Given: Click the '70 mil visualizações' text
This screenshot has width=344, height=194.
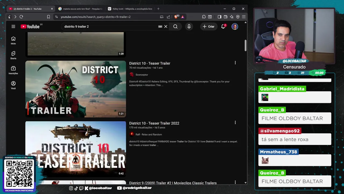Looking at the screenshot, I should click(140, 68).
